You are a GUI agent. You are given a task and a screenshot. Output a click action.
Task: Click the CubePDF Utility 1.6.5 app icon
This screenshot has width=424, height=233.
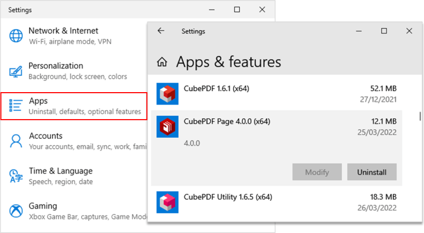click(x=167, y=202)
